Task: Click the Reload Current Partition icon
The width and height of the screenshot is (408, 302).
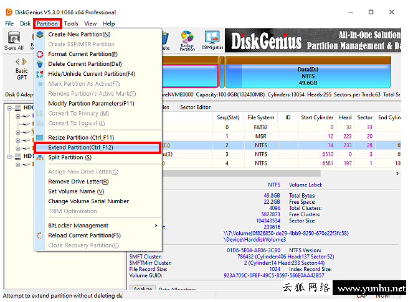Action: (x=40, y=236)
